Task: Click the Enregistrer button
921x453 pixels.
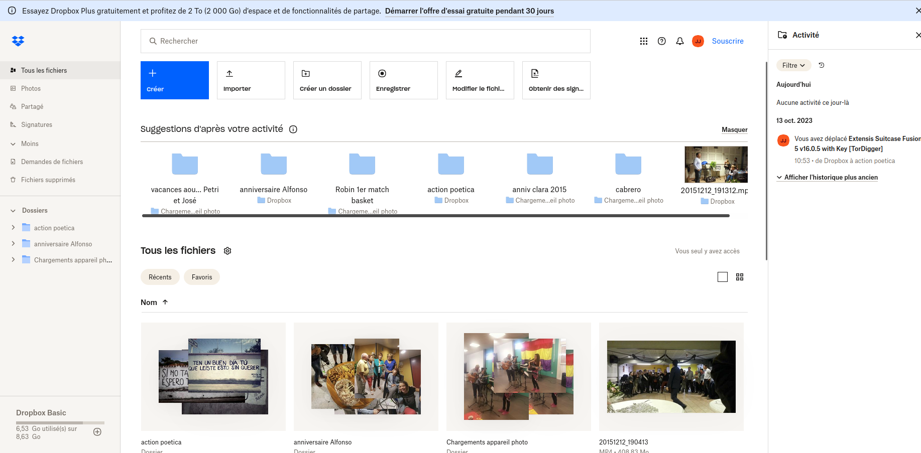Action: (x=404, y=80)
